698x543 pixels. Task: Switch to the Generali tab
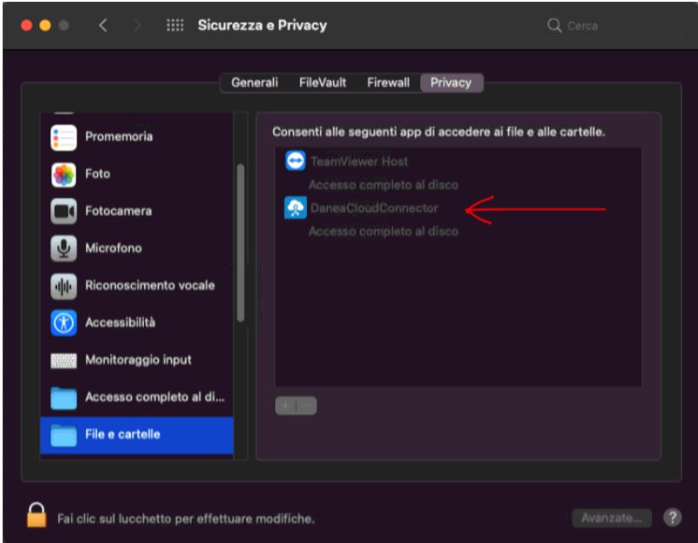click(x=255, y=83)
